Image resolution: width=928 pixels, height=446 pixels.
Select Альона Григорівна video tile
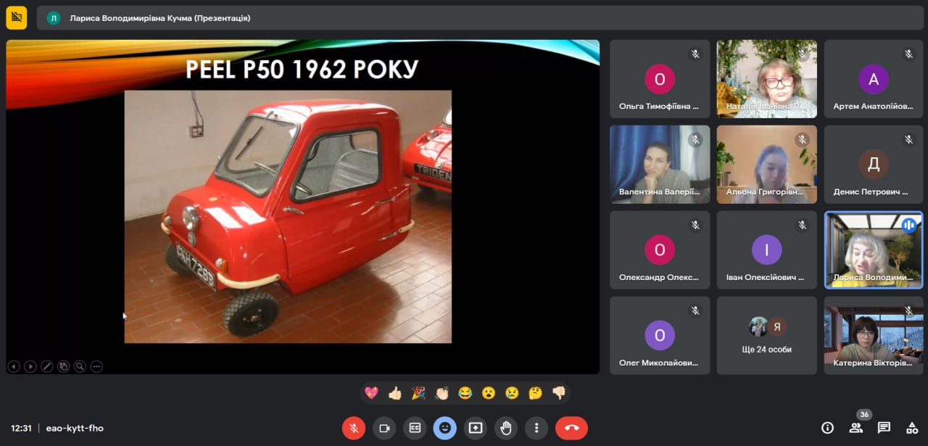point(767,165)
